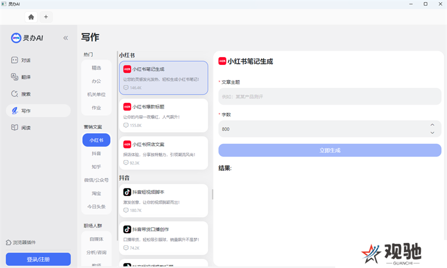Add a new tab with plus icon
447x268 pixels.
tap(46, 17)
